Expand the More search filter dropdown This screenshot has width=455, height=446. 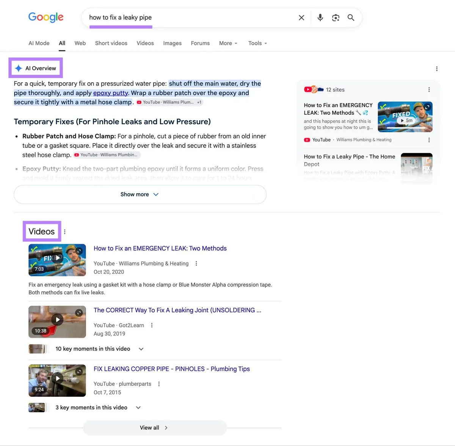(228, 43)
